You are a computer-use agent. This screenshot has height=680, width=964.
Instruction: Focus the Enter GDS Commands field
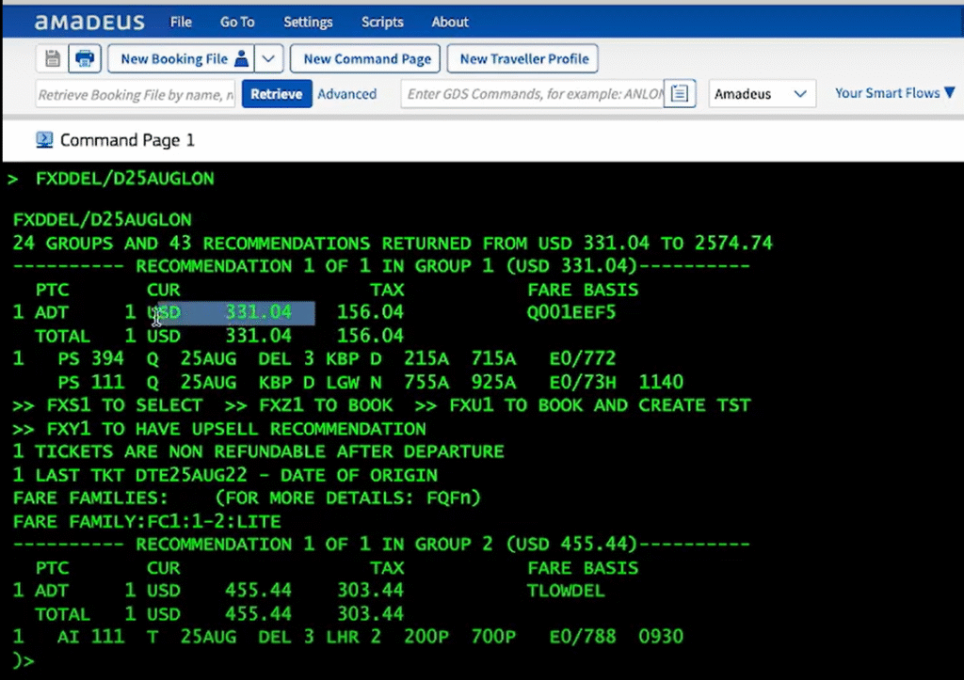click(533, 94)
